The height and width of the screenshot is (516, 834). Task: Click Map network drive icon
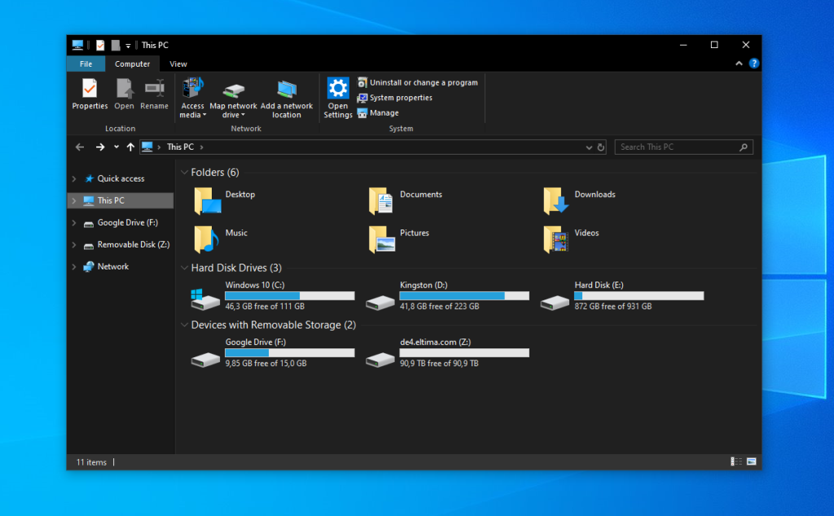click(x=234, y=90)
